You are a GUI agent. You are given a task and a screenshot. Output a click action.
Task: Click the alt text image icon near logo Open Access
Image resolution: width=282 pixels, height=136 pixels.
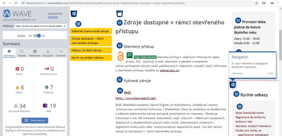tap(129, 55)
